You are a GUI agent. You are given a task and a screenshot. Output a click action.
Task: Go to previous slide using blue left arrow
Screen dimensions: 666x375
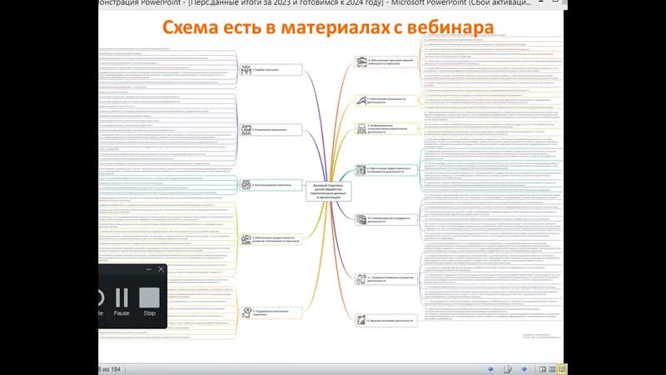pos(490,369)
